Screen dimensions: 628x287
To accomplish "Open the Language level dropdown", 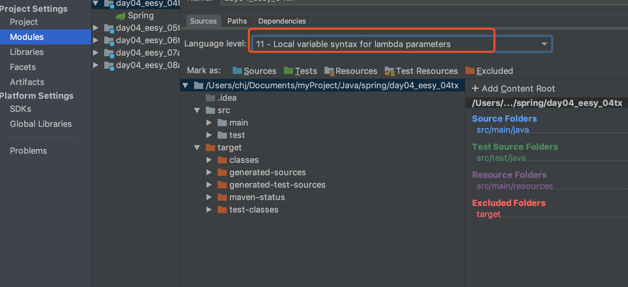I will pyautogui.click(x=544, y=44).
